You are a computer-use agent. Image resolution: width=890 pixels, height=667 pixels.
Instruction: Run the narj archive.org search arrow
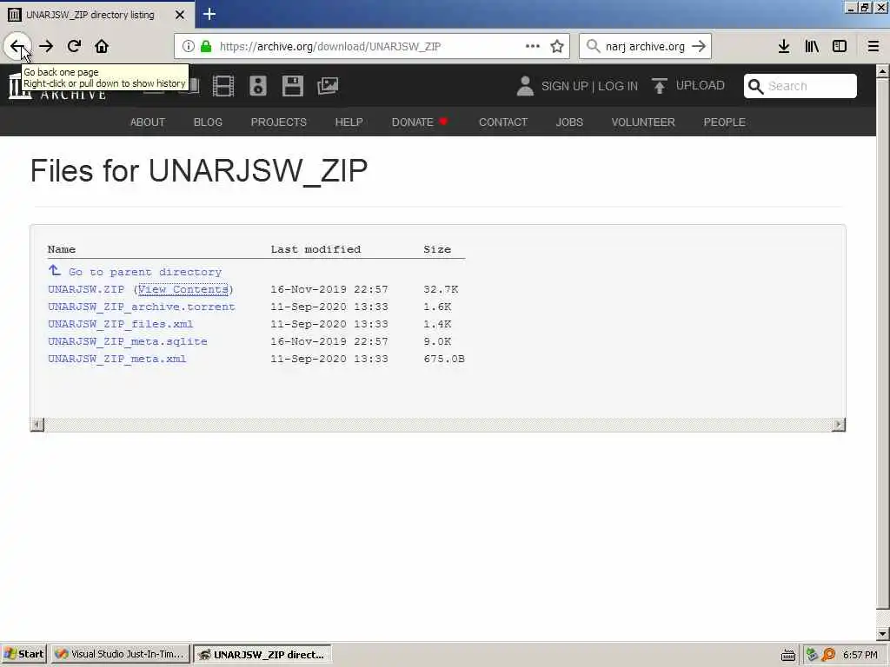[x=699, y=46]
